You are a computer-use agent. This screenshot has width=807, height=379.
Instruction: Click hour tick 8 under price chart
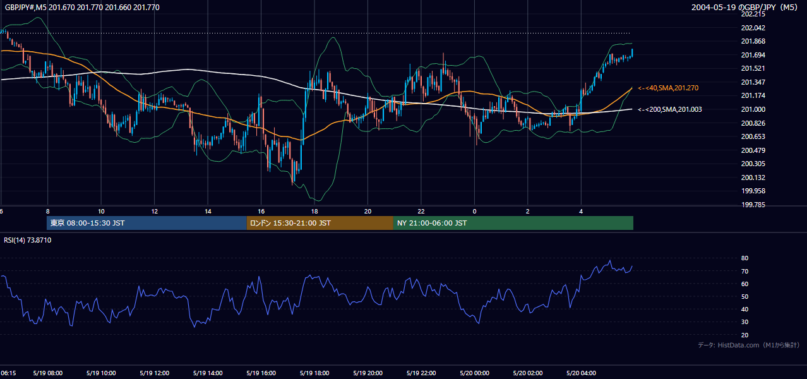(x=47, y=211)
